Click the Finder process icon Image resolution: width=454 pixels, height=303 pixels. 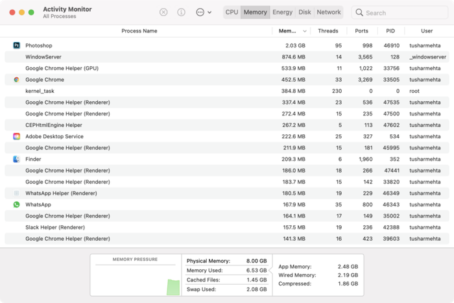[x=16, y=159]
